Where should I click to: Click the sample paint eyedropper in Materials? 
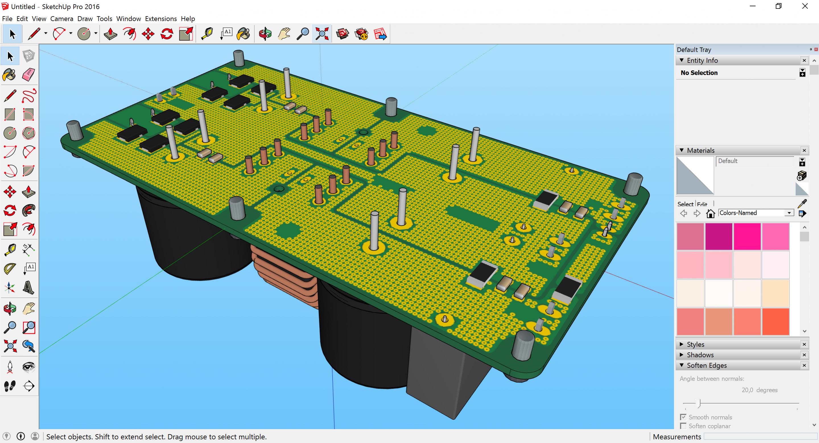pyautogui.click(x=802, y=203)
